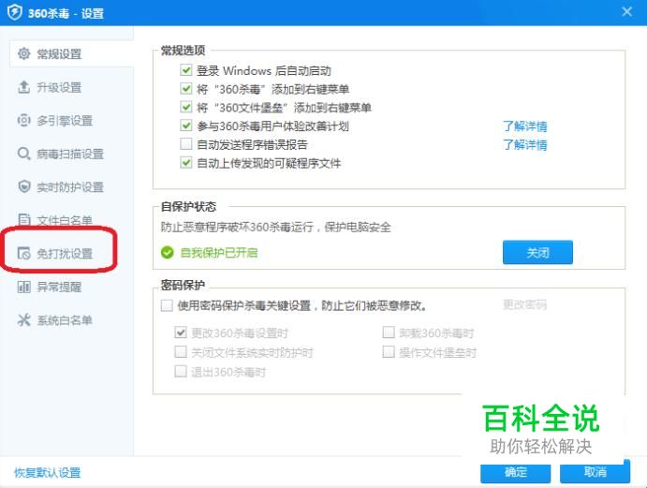Click 了解详情 link for 用户体验改善计划
Screen dimensions: 647x488
point(525,126)
